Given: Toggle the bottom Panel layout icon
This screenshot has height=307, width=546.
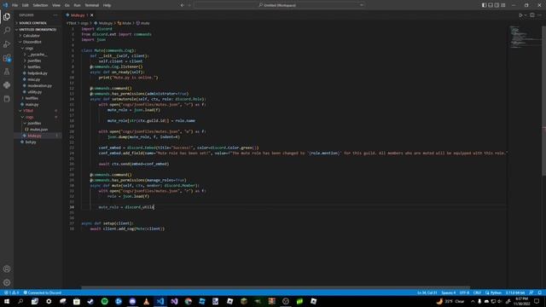Looking at the screenshot, I should click(x=491, y=5).
